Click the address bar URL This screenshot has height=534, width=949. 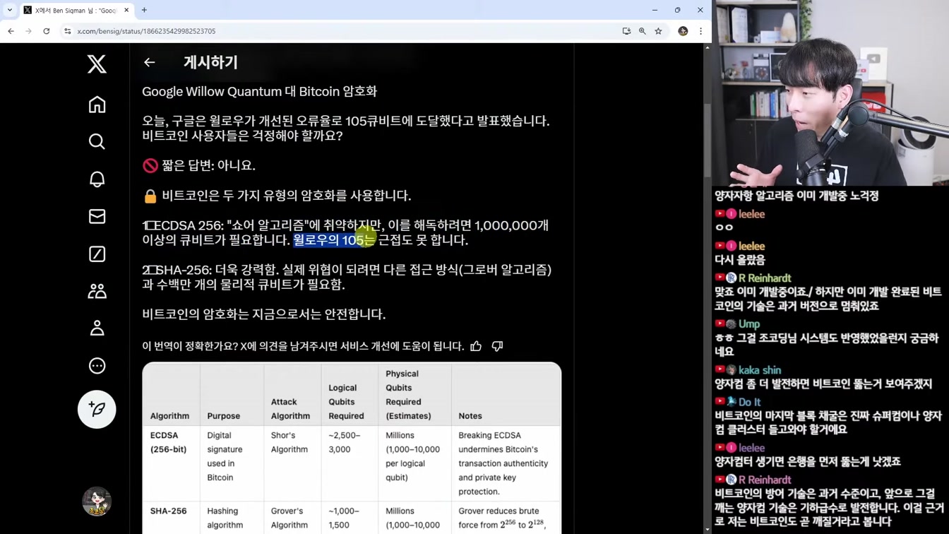click(146, 31)
